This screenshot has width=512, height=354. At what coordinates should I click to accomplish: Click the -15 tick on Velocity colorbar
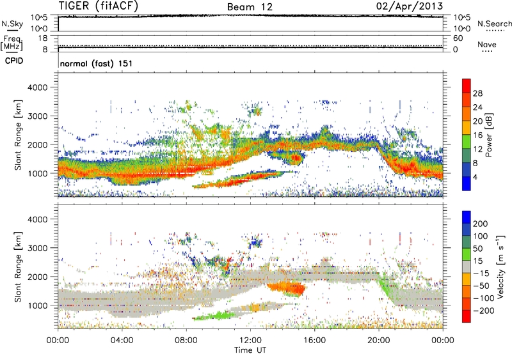481,273
